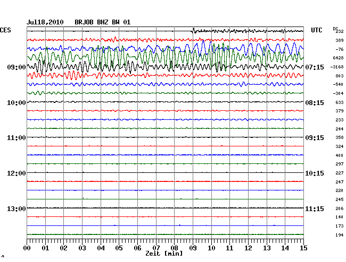Select the 11:00 local time label
Image resolution: width=346 pixels, height=262 pixels.
(17, 138)
